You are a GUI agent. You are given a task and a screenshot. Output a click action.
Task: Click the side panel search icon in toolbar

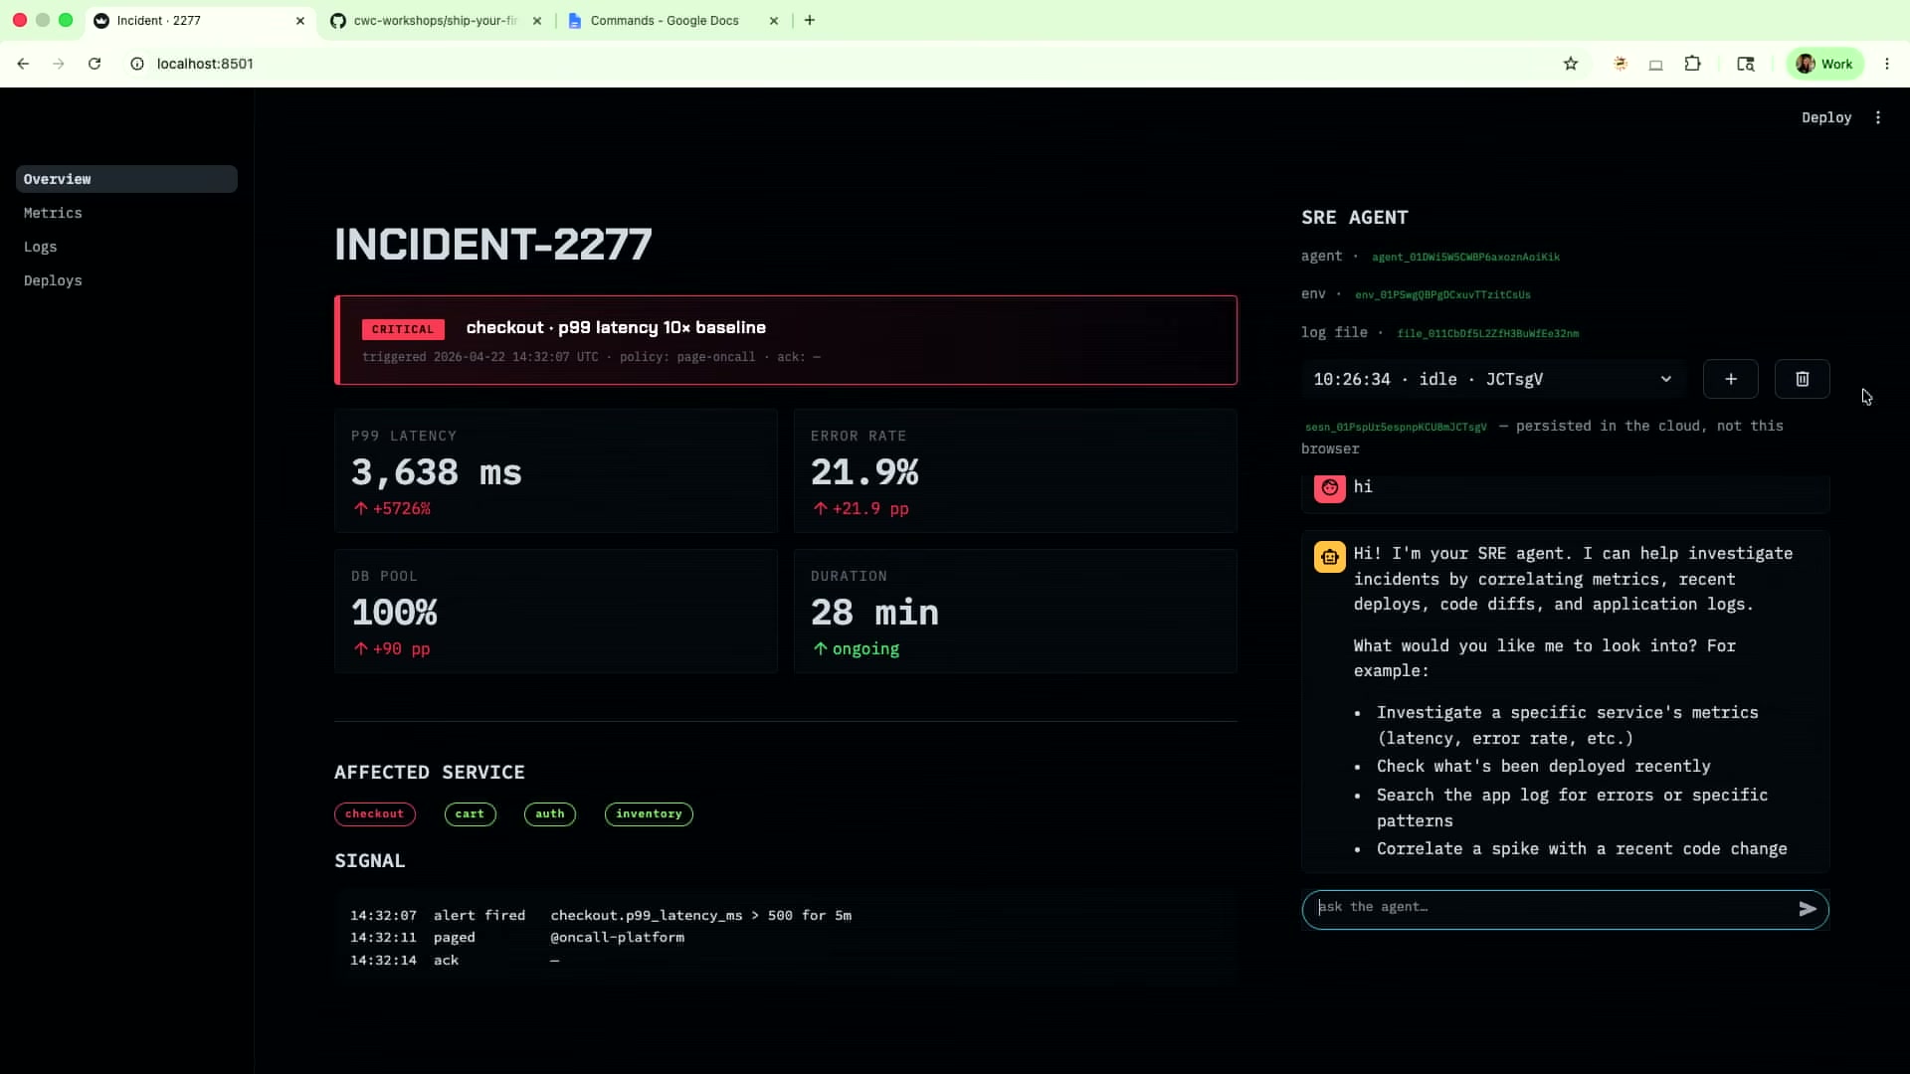1746,64
